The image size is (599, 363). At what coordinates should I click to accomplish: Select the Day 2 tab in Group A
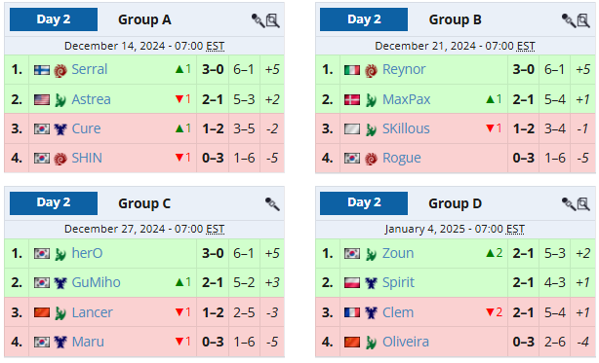[54, 19]
